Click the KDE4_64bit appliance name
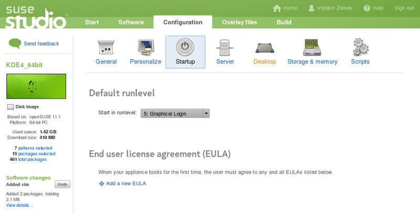This screenshot has height=214, width=420. (24, 65)
